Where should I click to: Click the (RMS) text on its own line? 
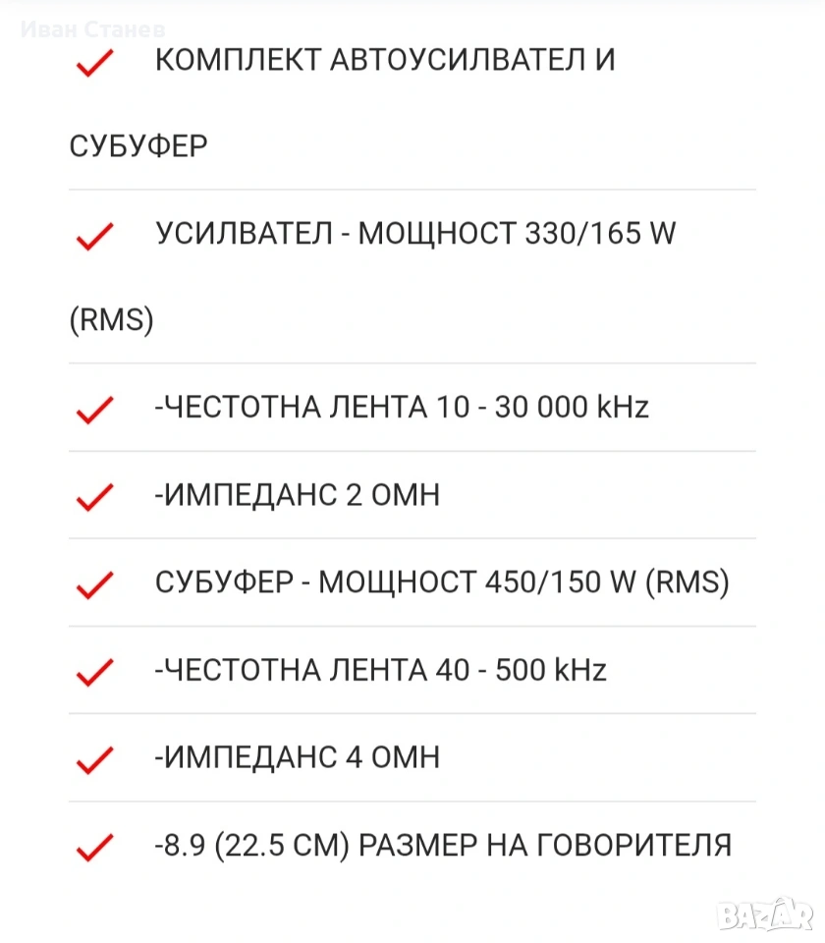click(x=112, y=321)
